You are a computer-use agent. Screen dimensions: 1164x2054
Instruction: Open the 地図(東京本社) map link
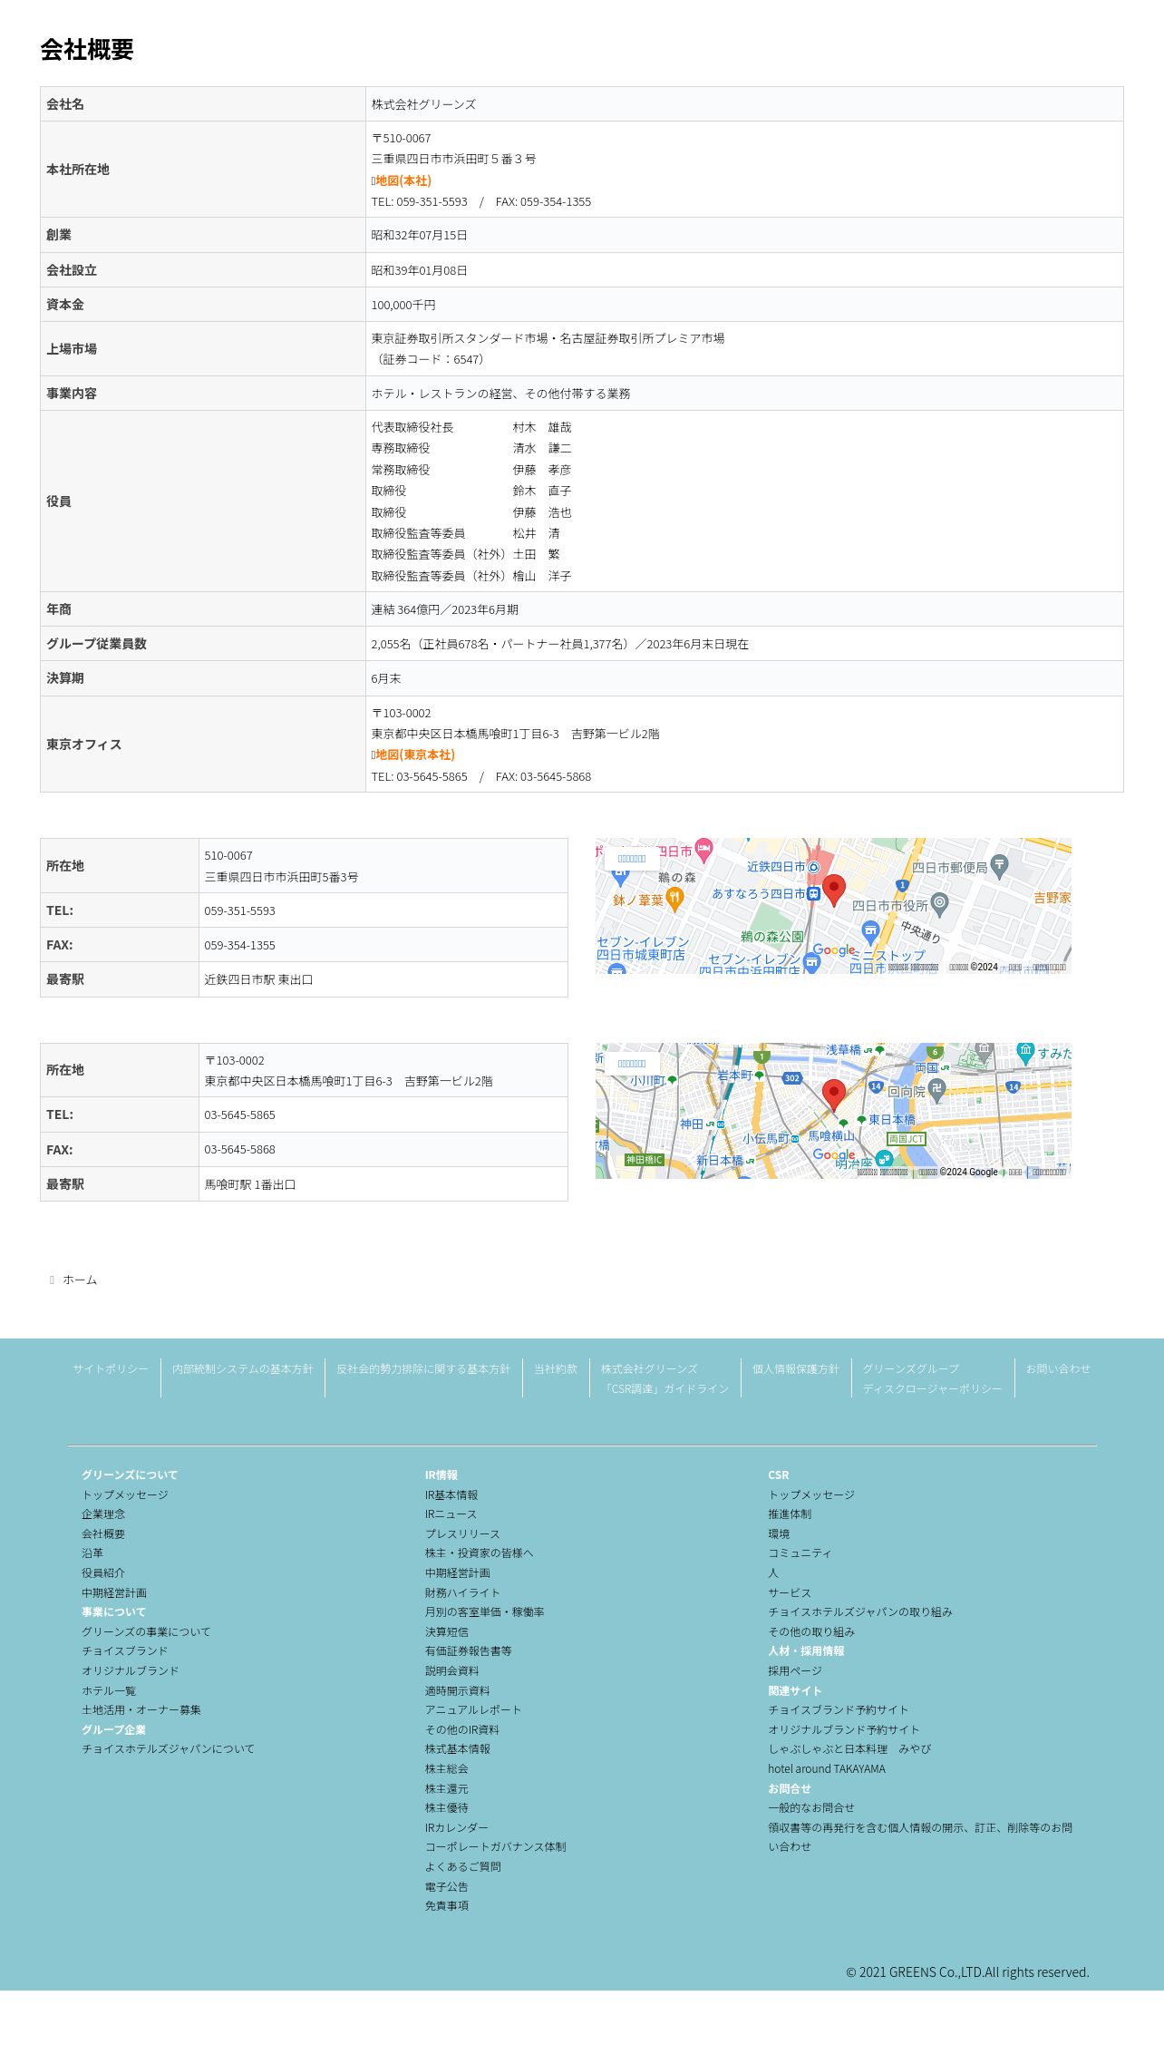pos(413,754)
